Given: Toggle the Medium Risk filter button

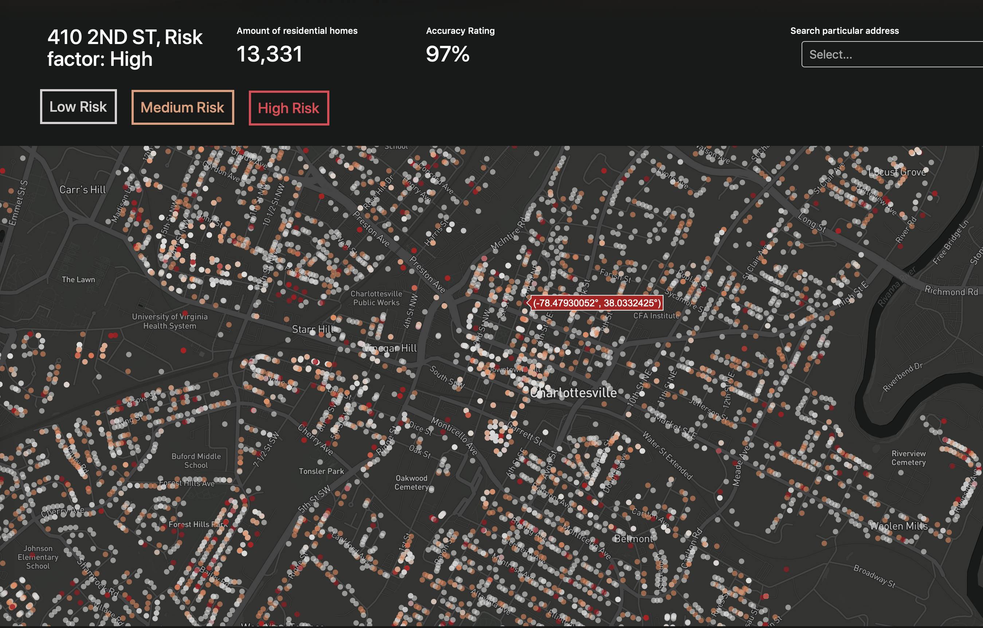Looking at the screenshot, I should (x=183, y=107).
